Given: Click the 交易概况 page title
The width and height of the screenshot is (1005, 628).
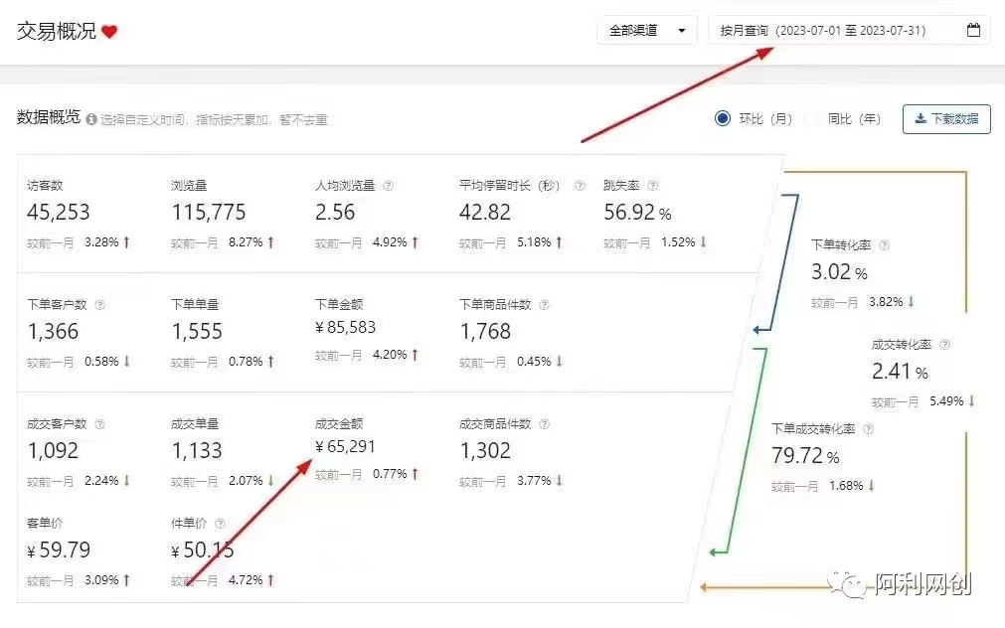Looking at the screenshot, I should 57,31.
